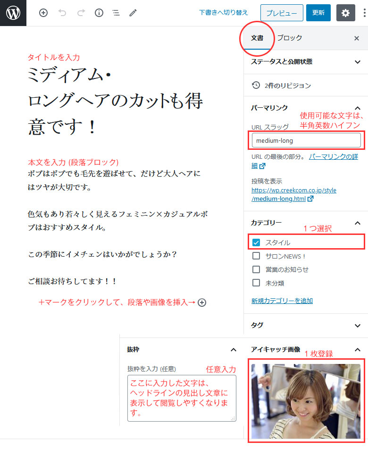Click paragraph starting ボブはボブでも毛先を
Viewport: 368px width, 450px height.
(x=114, y=180)
